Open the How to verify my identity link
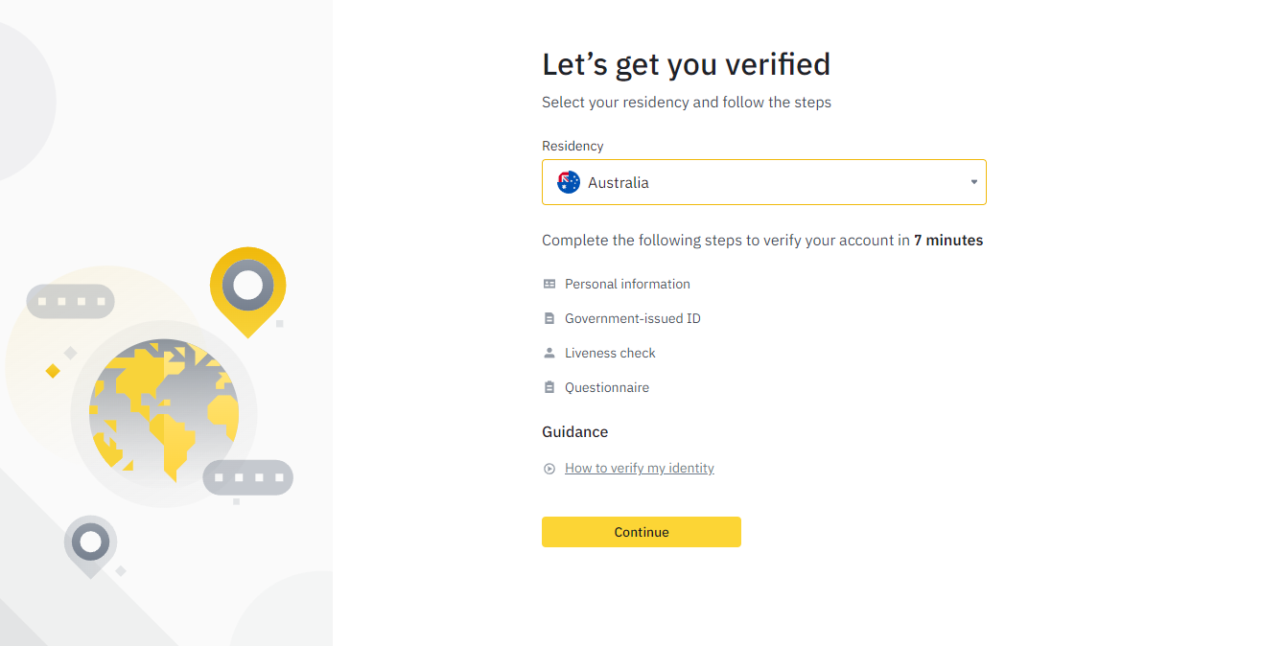Screen dimensions: 1262x646 click(x=640, y=469)
